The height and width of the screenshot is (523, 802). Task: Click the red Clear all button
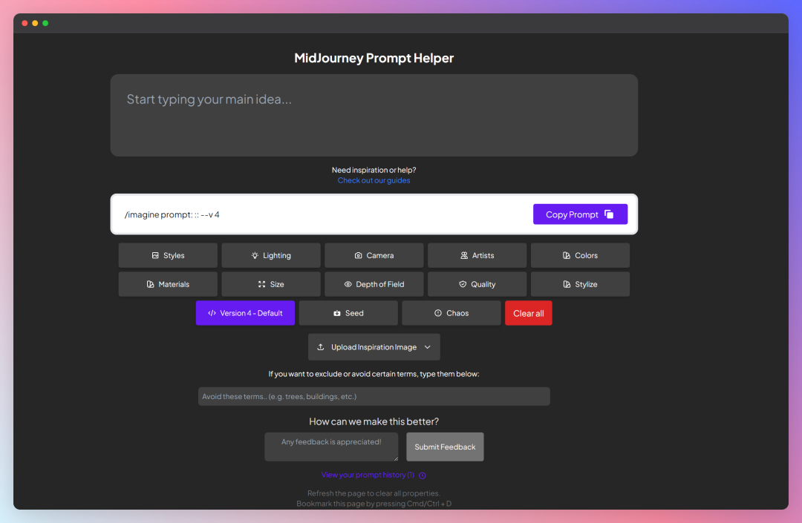(x=529, y=313)
